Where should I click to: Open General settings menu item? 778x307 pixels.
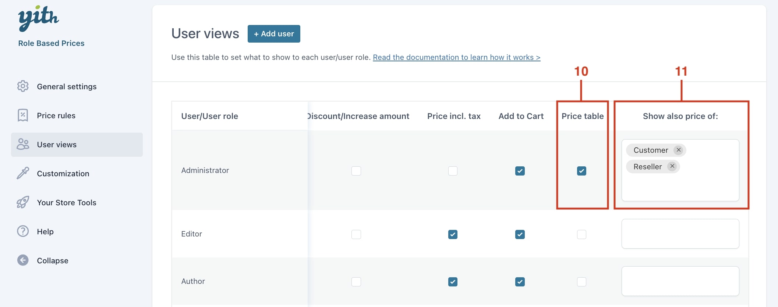click(77, 86)
